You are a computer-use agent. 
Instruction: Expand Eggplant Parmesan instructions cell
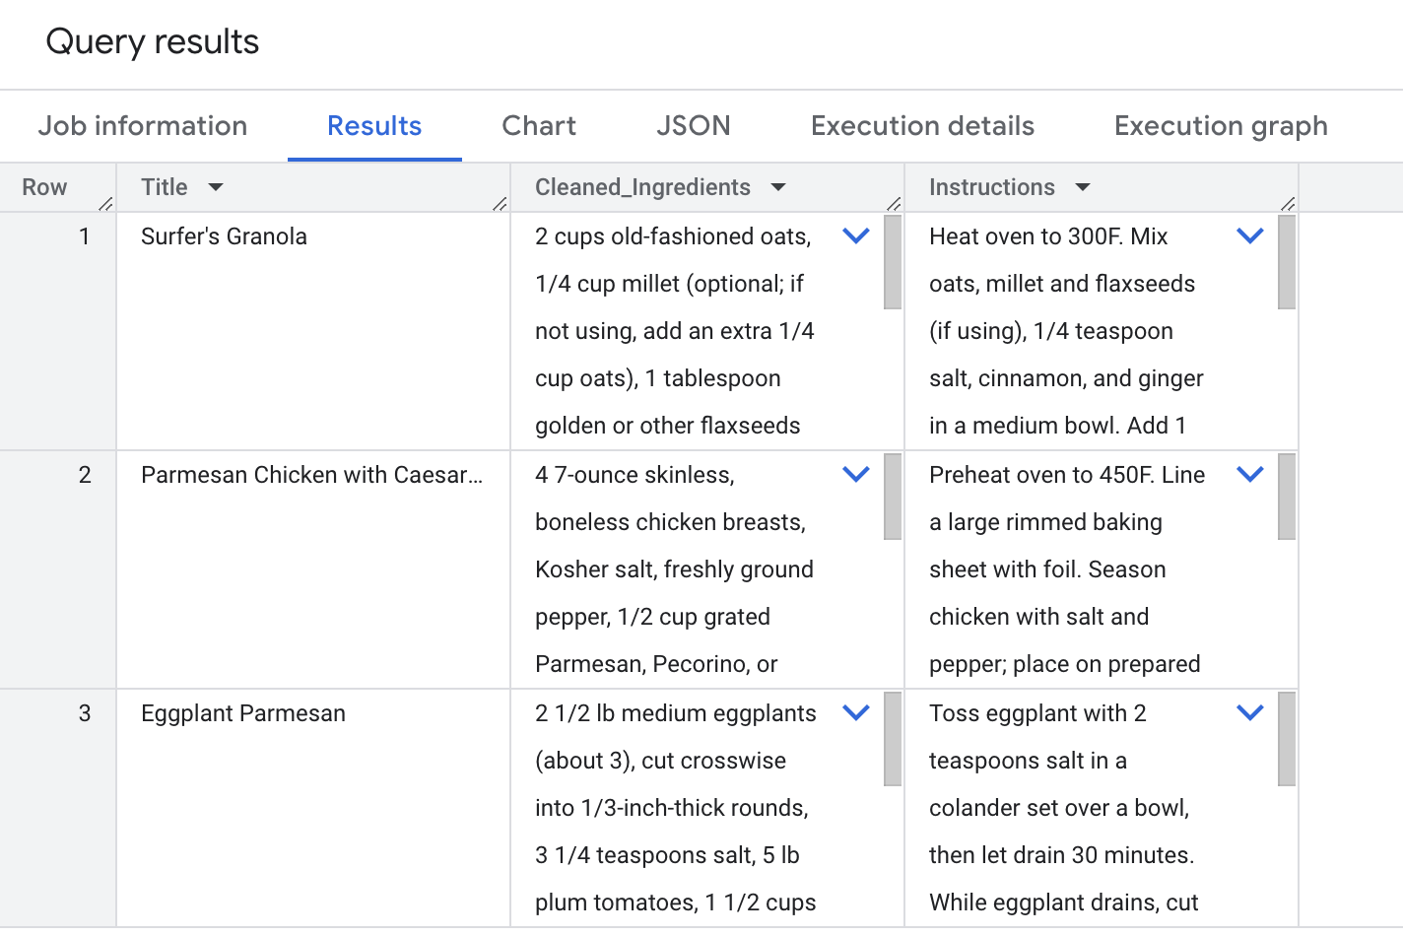pos(1249,713)
